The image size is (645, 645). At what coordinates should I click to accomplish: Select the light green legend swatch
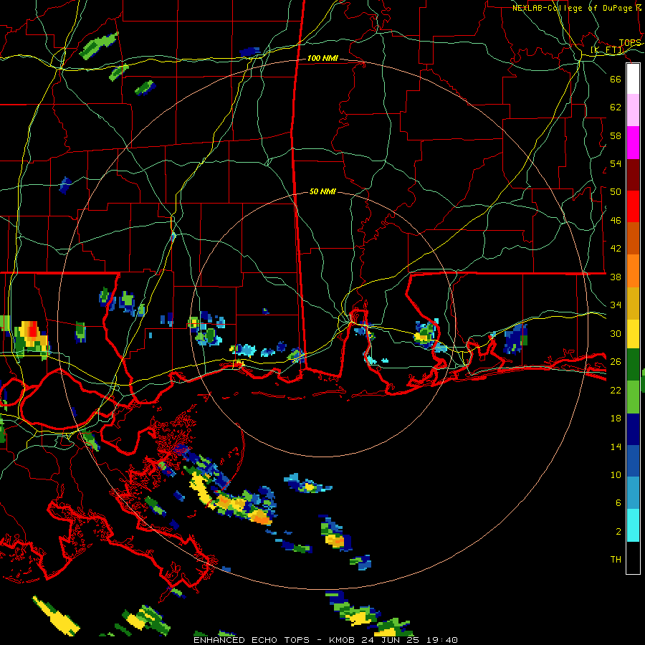pos(633,397)
